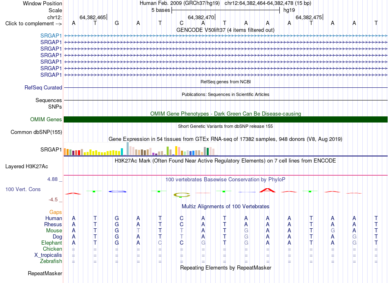Select the Human species label

pyautogui.click(x=54, y=218)
